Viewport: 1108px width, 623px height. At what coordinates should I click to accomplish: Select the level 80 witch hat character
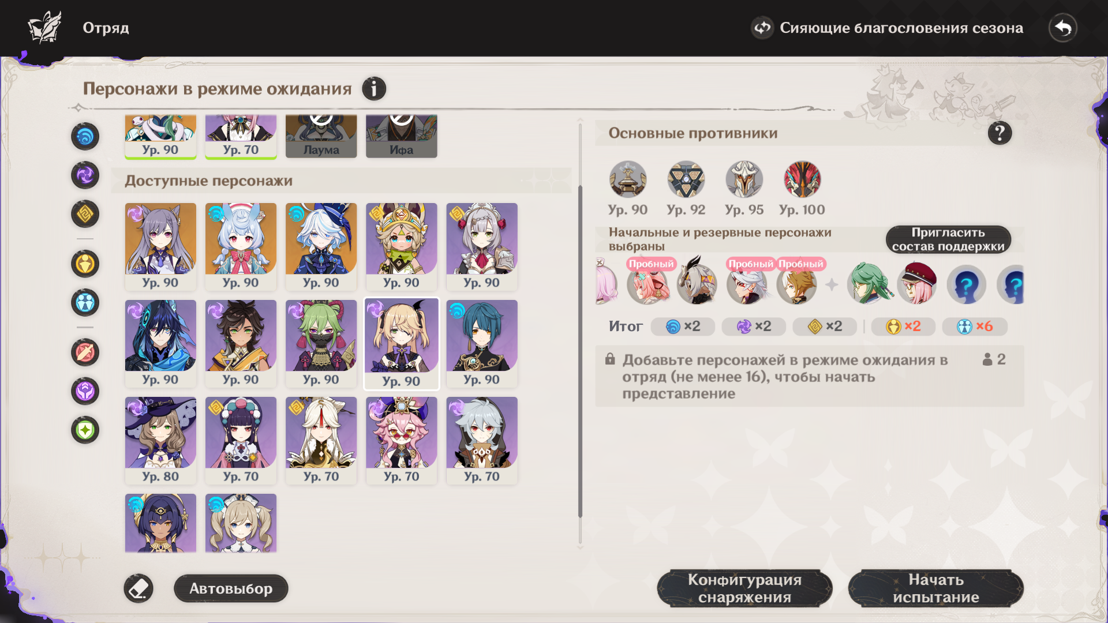click(160, 440)
